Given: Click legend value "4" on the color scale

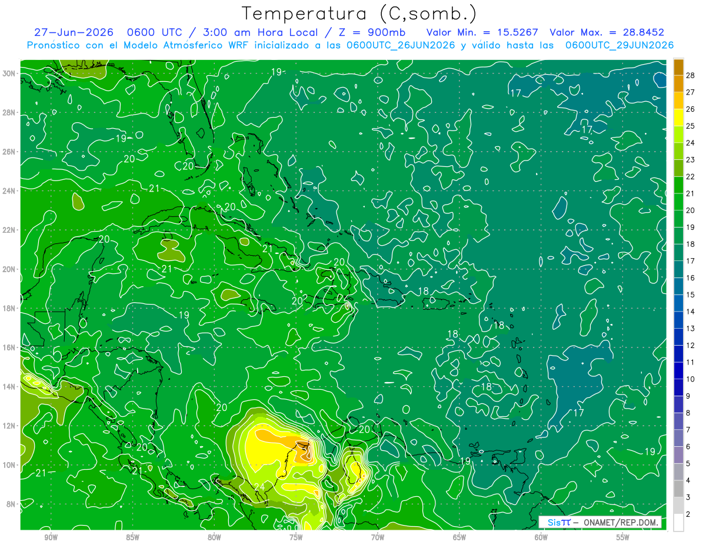Looking at the screenshot, I should coord(688,480).
